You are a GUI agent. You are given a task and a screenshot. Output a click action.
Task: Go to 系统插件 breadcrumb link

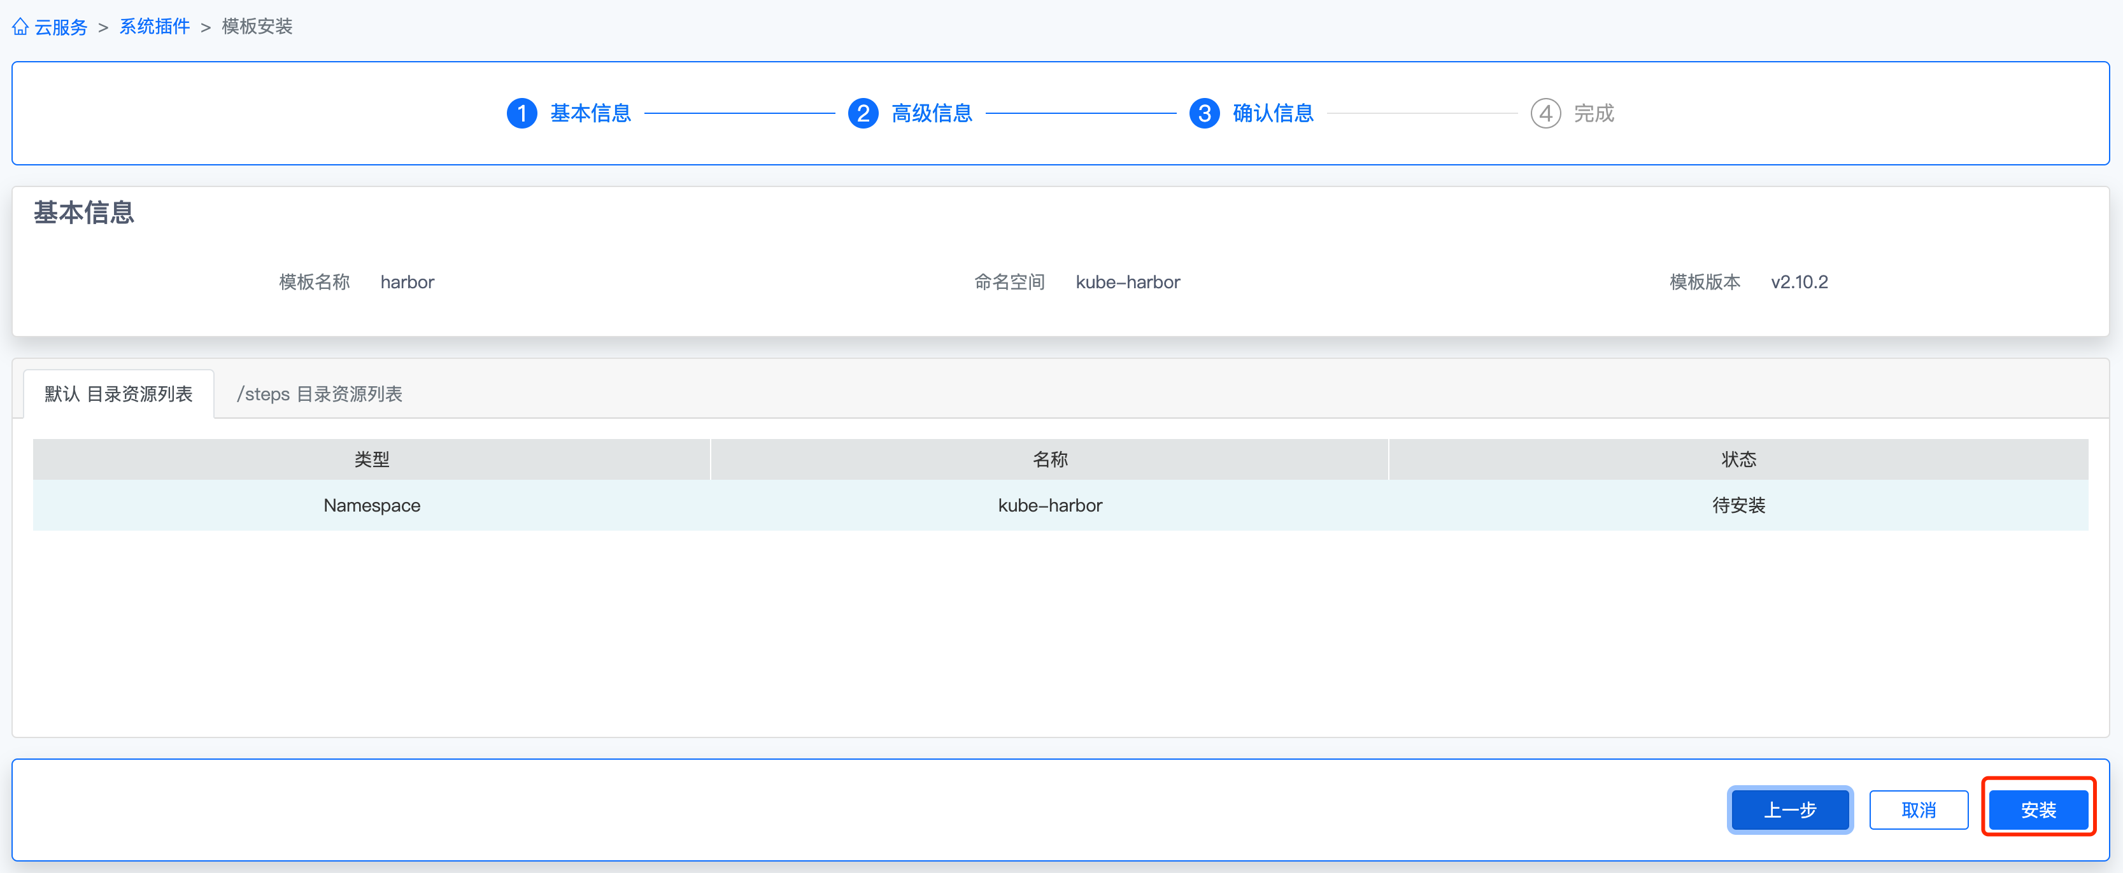[x=155, y=27]
